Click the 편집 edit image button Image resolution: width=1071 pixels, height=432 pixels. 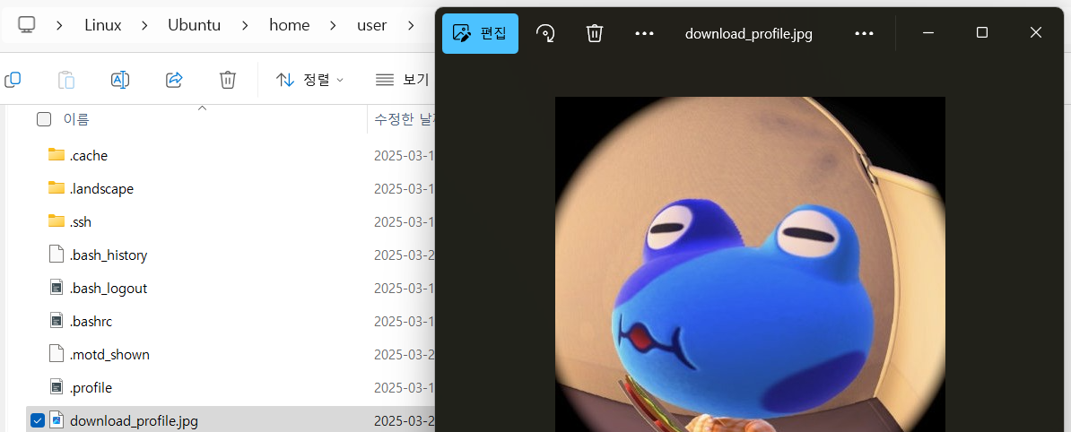480,33
